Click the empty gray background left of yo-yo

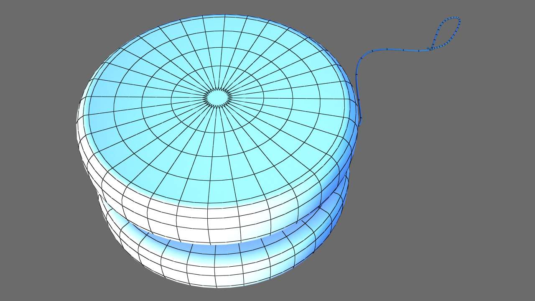(x=38, y=150)
